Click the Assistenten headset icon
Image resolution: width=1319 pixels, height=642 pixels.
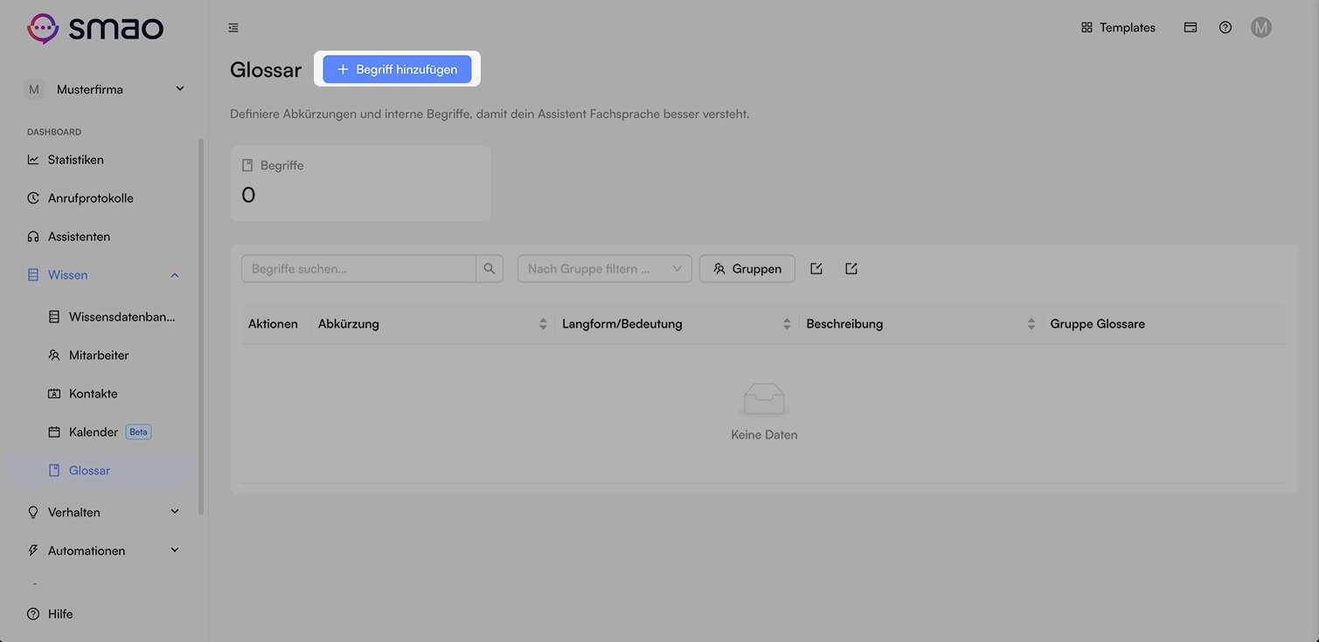(33, 237)
